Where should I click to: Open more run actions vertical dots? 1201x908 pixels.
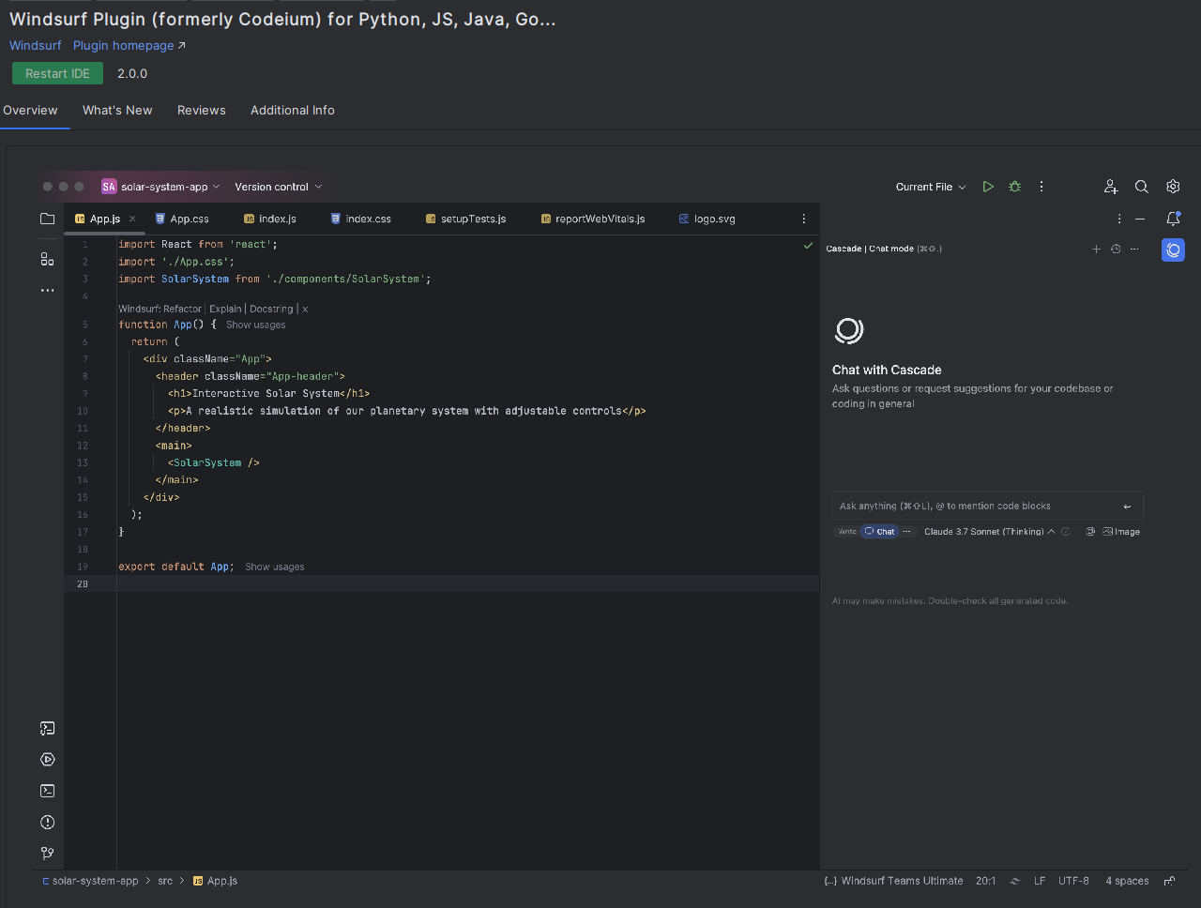pyautogui.click(x=1041, y=187)
